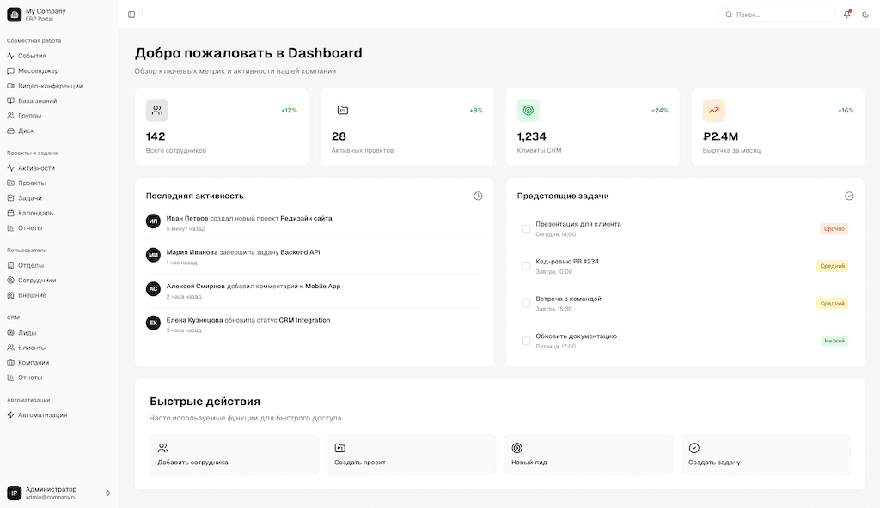880x508 pixels.
Task: Click the folder icon on Активных проектов card
Action: (x=343, y=110)
